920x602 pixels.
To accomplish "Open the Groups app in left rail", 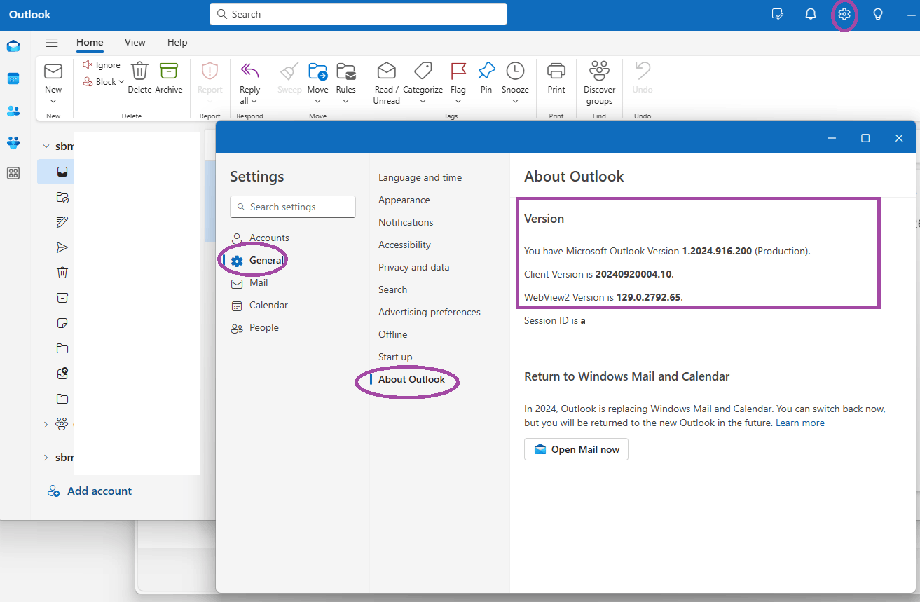I will click(13, 142).
